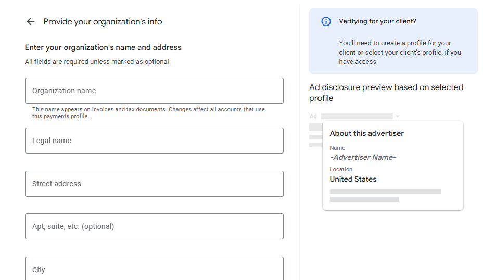Select the Street address input
The width and height of the screenshot is (483, 280).
(154, 184)
